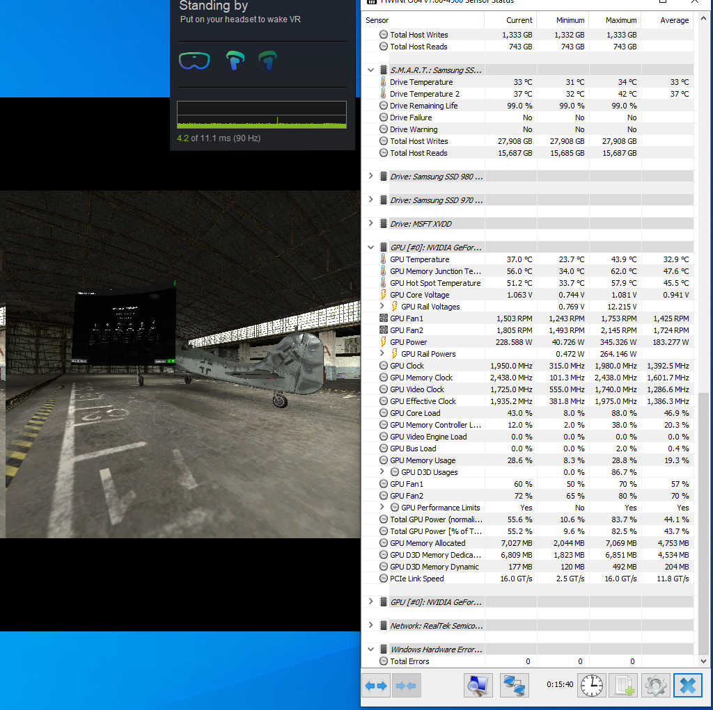The image size is (713, 710).
Task: Select the GPU Video Engine Load row label
Action: click(x=428, y=437)
